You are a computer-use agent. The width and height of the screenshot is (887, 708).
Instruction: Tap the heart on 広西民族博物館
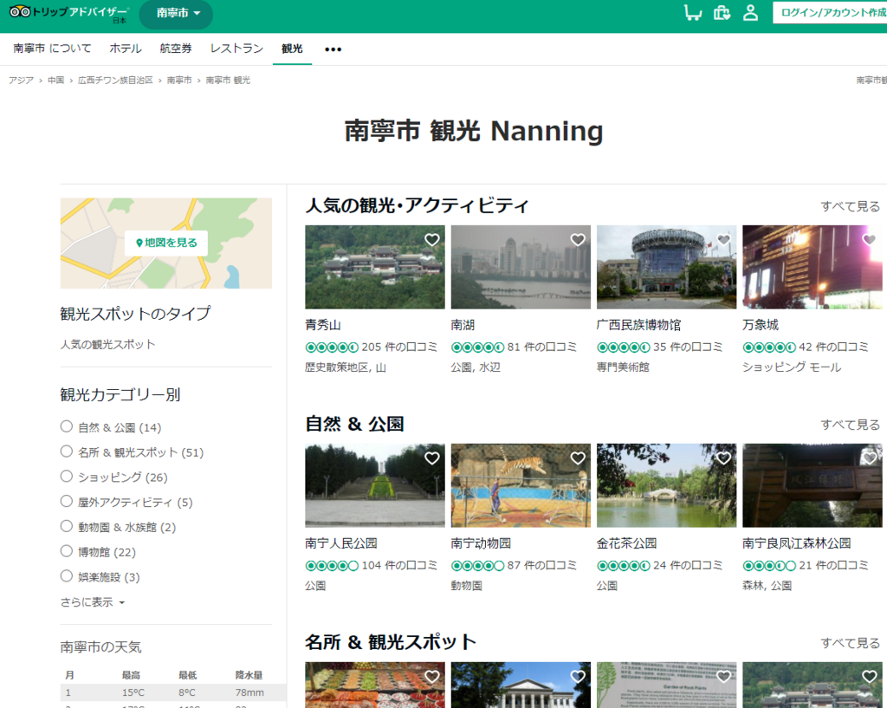[722, 239]
